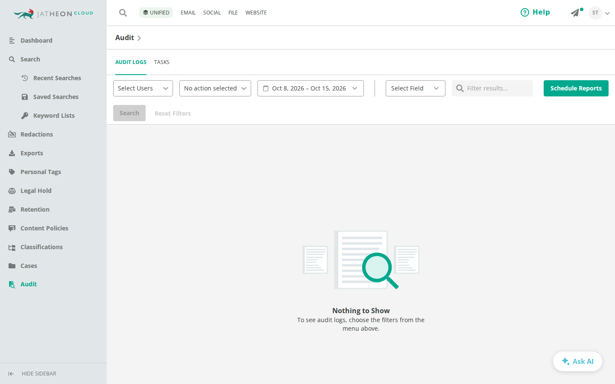
Task: Expand the Audit breadcrumb chevron
Action: tap(139, 38)
